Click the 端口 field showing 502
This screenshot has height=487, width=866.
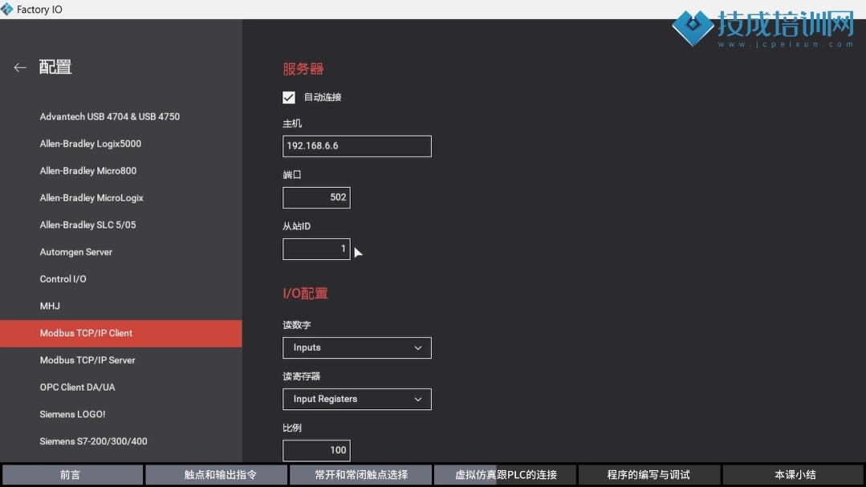click(x=316, y=197)
